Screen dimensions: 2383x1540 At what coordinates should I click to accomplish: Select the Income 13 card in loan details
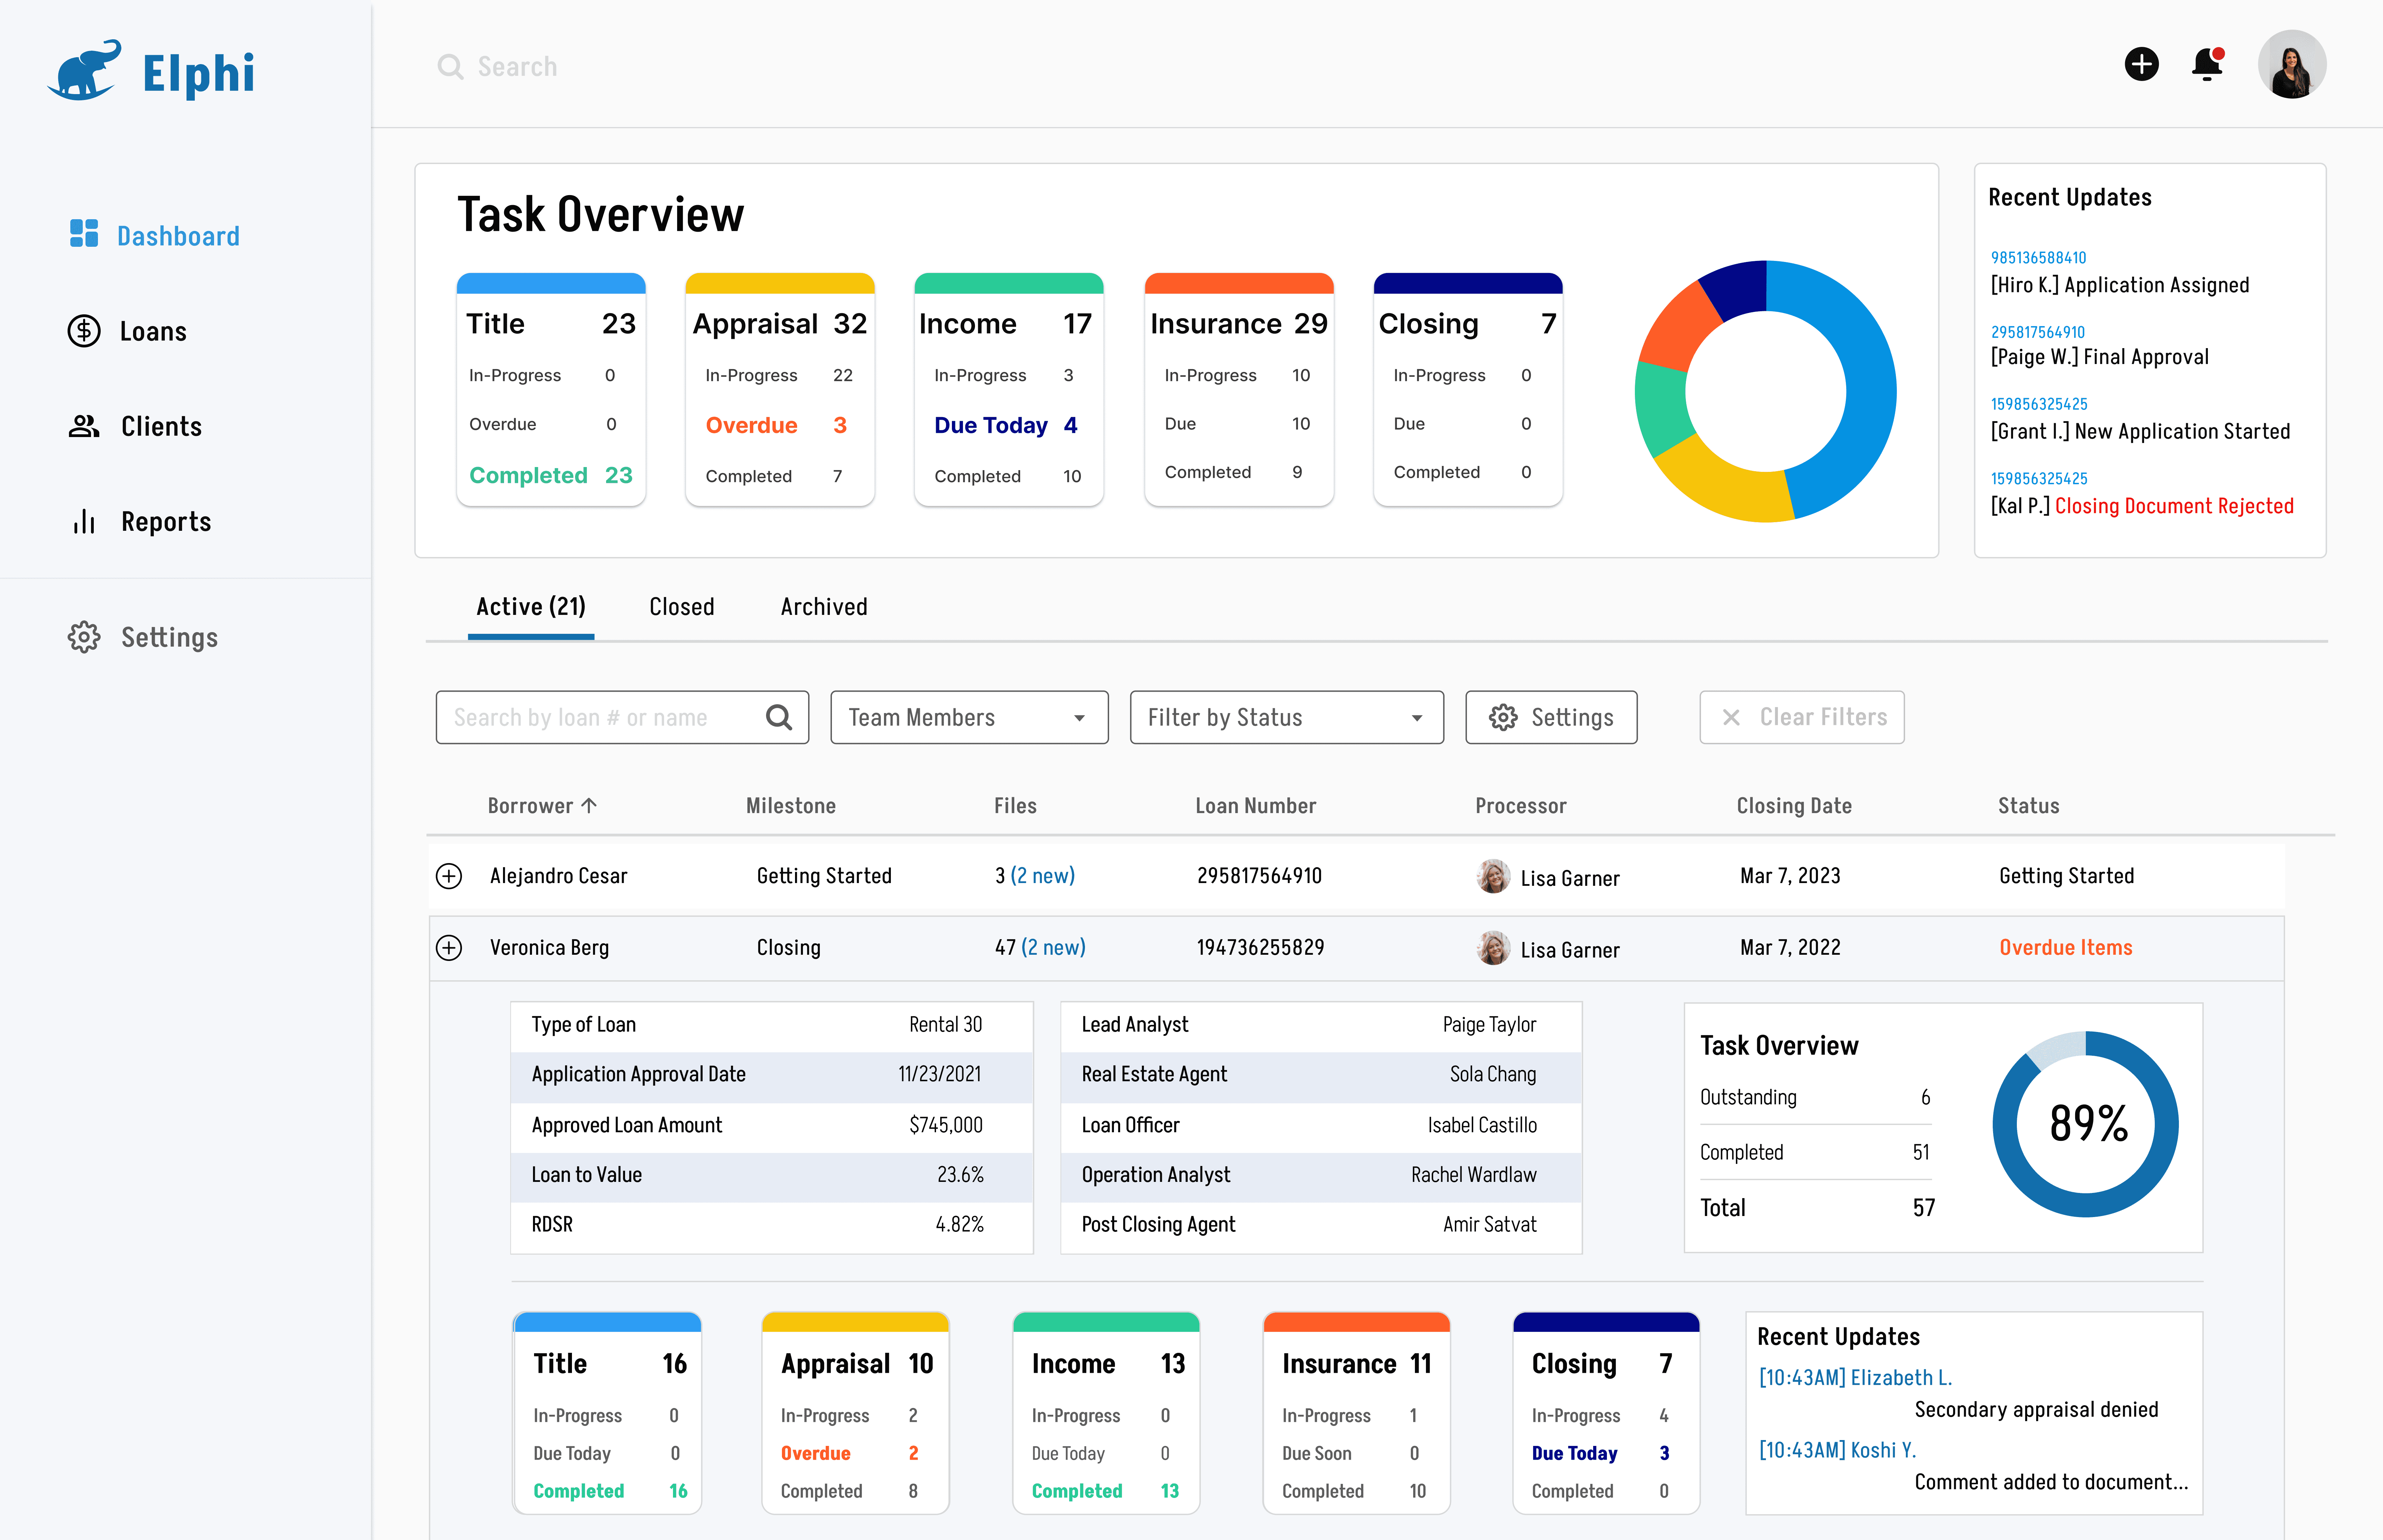[1106, 1413]
